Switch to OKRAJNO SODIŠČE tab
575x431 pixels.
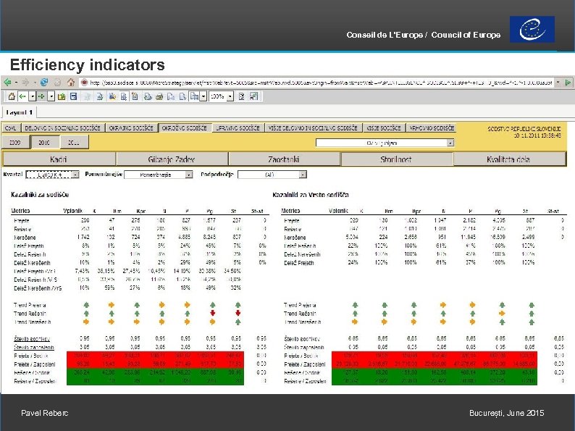pyautogui.click(x=131, y=128)
